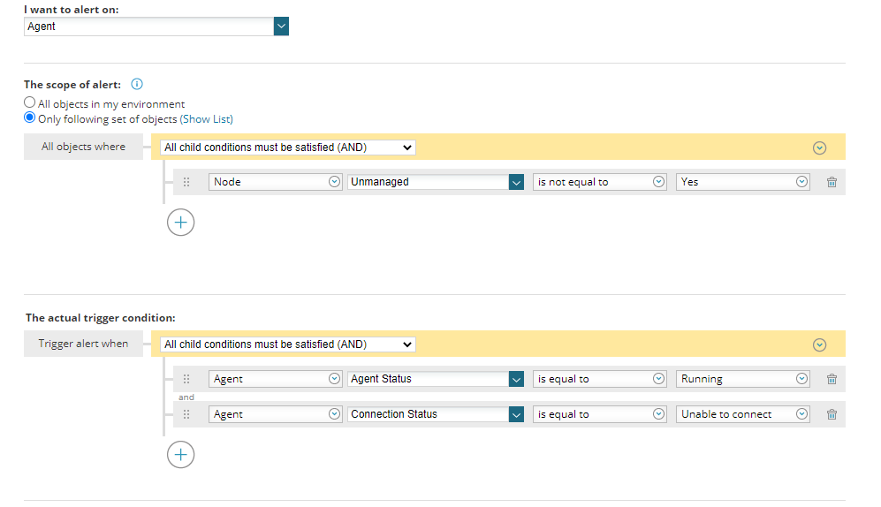Delete the Unmanaged node condition row

pyautogui.click(x=832, y=182)
